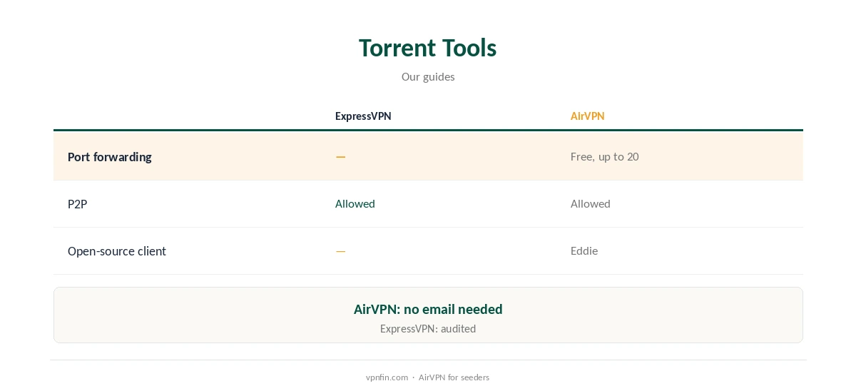Image resolution: width=856 pixels, height=391 pixels.
Task: Click the Eddie cell
Action: click(x=584, y=251)
